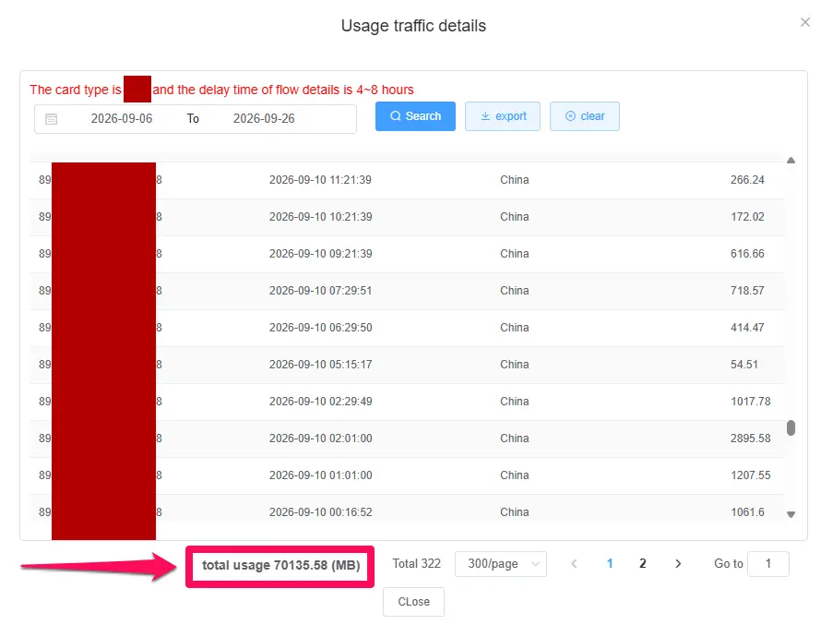The height and width of the screenshot is (625, 821).
Task: Select the timestamp 2026-09-10 02:01:00
Action: [320, 439]
